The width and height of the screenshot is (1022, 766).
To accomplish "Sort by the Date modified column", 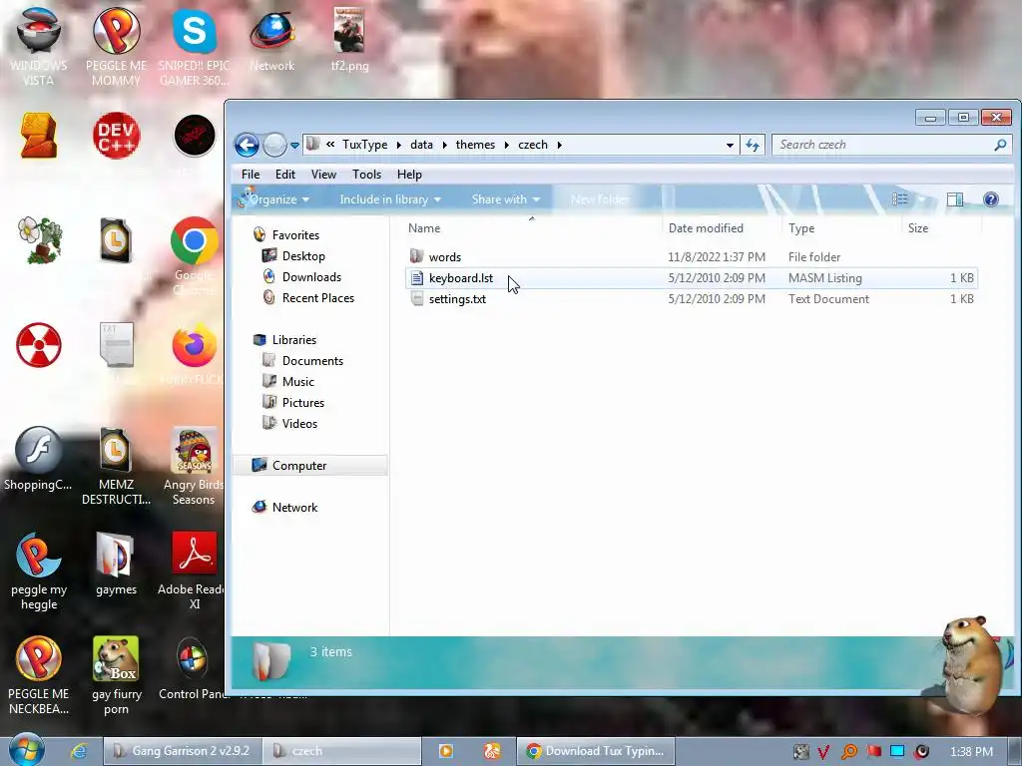I will 721,228.
